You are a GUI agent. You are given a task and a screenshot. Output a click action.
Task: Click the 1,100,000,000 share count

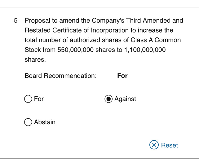pyautogui.click(x=145, y=50)
